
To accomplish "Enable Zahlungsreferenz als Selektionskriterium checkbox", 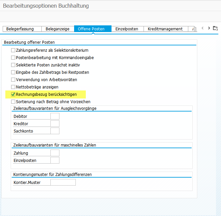I will coord(13,50).
